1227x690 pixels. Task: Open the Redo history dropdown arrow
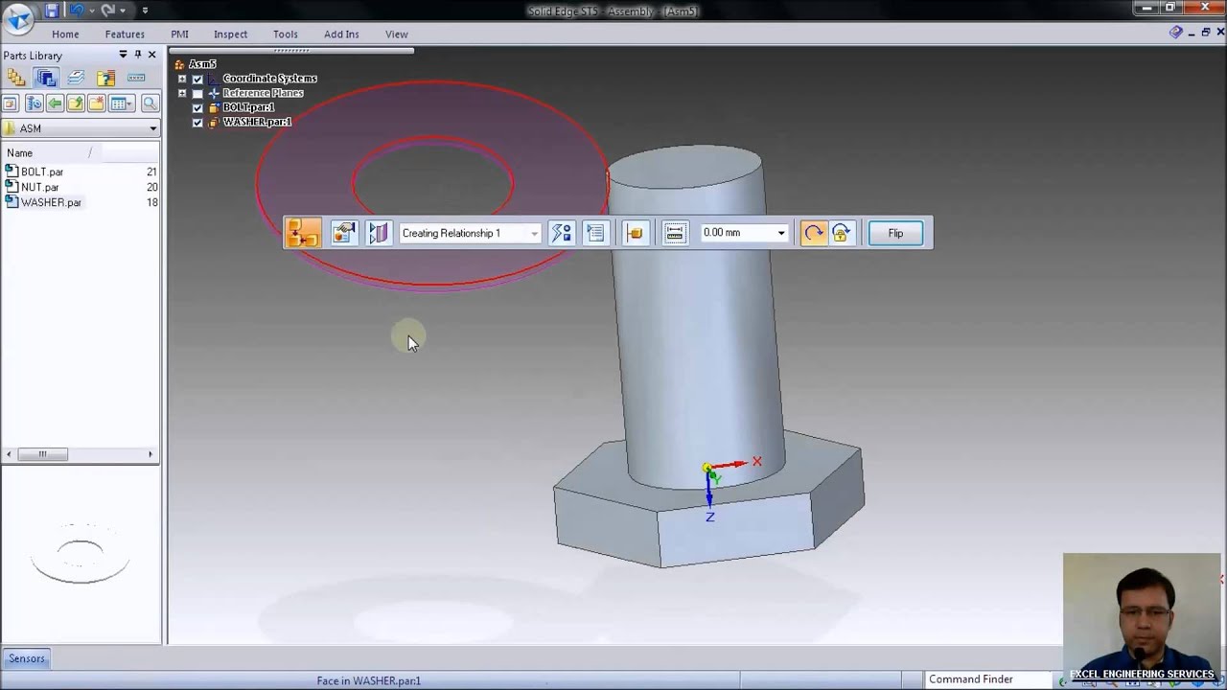123,11
